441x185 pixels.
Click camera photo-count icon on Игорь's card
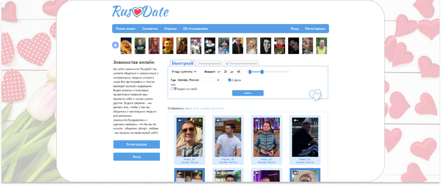pyautogui.click(x=180, y=120)
